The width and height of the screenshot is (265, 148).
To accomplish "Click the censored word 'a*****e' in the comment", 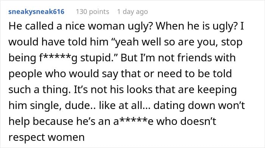I will 133,122.
